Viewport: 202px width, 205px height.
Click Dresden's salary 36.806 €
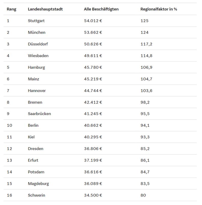click(x=93, y=149)
